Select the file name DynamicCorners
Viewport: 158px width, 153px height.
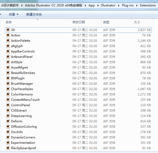23,137
